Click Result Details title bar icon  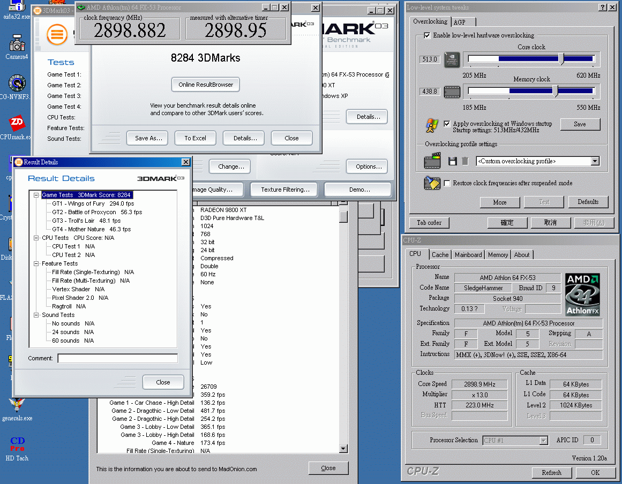point(18,162)
